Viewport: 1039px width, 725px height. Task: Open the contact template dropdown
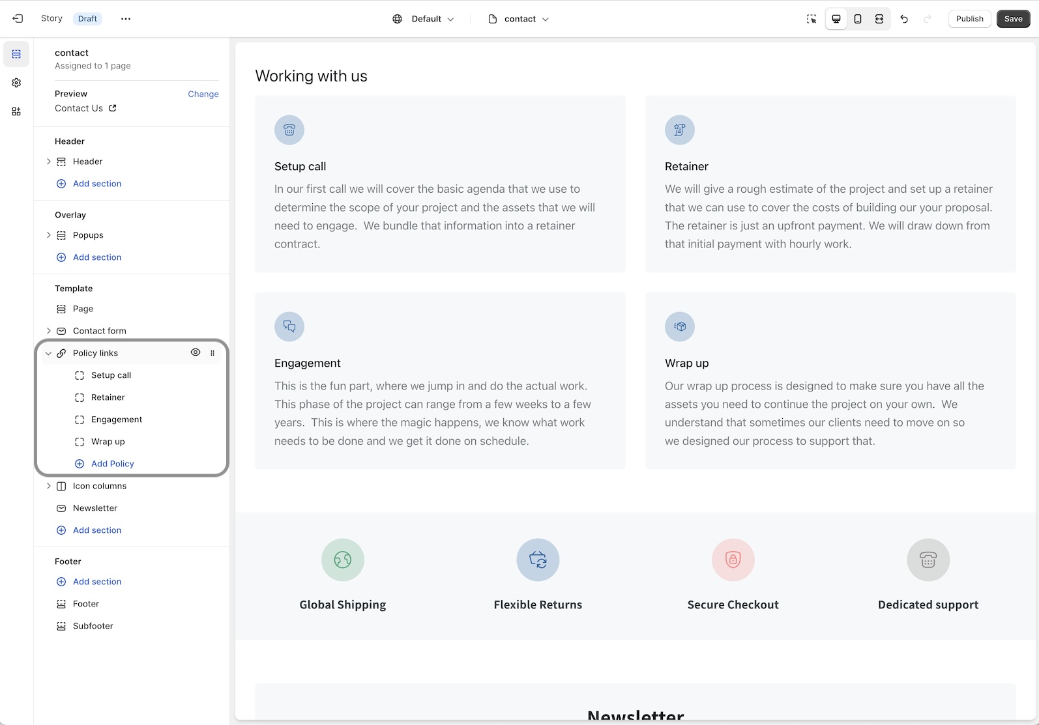pyautogui.click(x=519, y=19)
